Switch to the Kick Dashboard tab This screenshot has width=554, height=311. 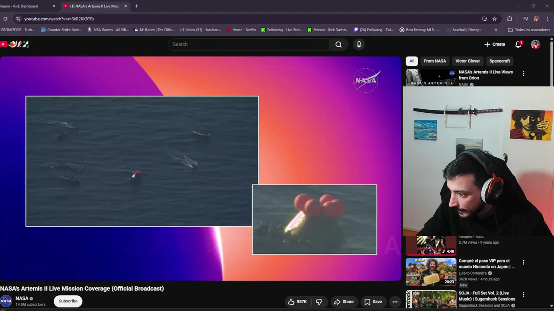coord(24,6)
